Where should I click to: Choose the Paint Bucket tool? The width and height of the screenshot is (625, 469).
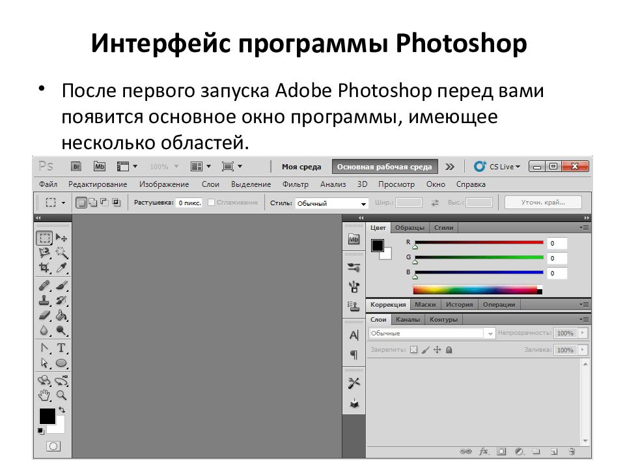[x=61, y=315]
